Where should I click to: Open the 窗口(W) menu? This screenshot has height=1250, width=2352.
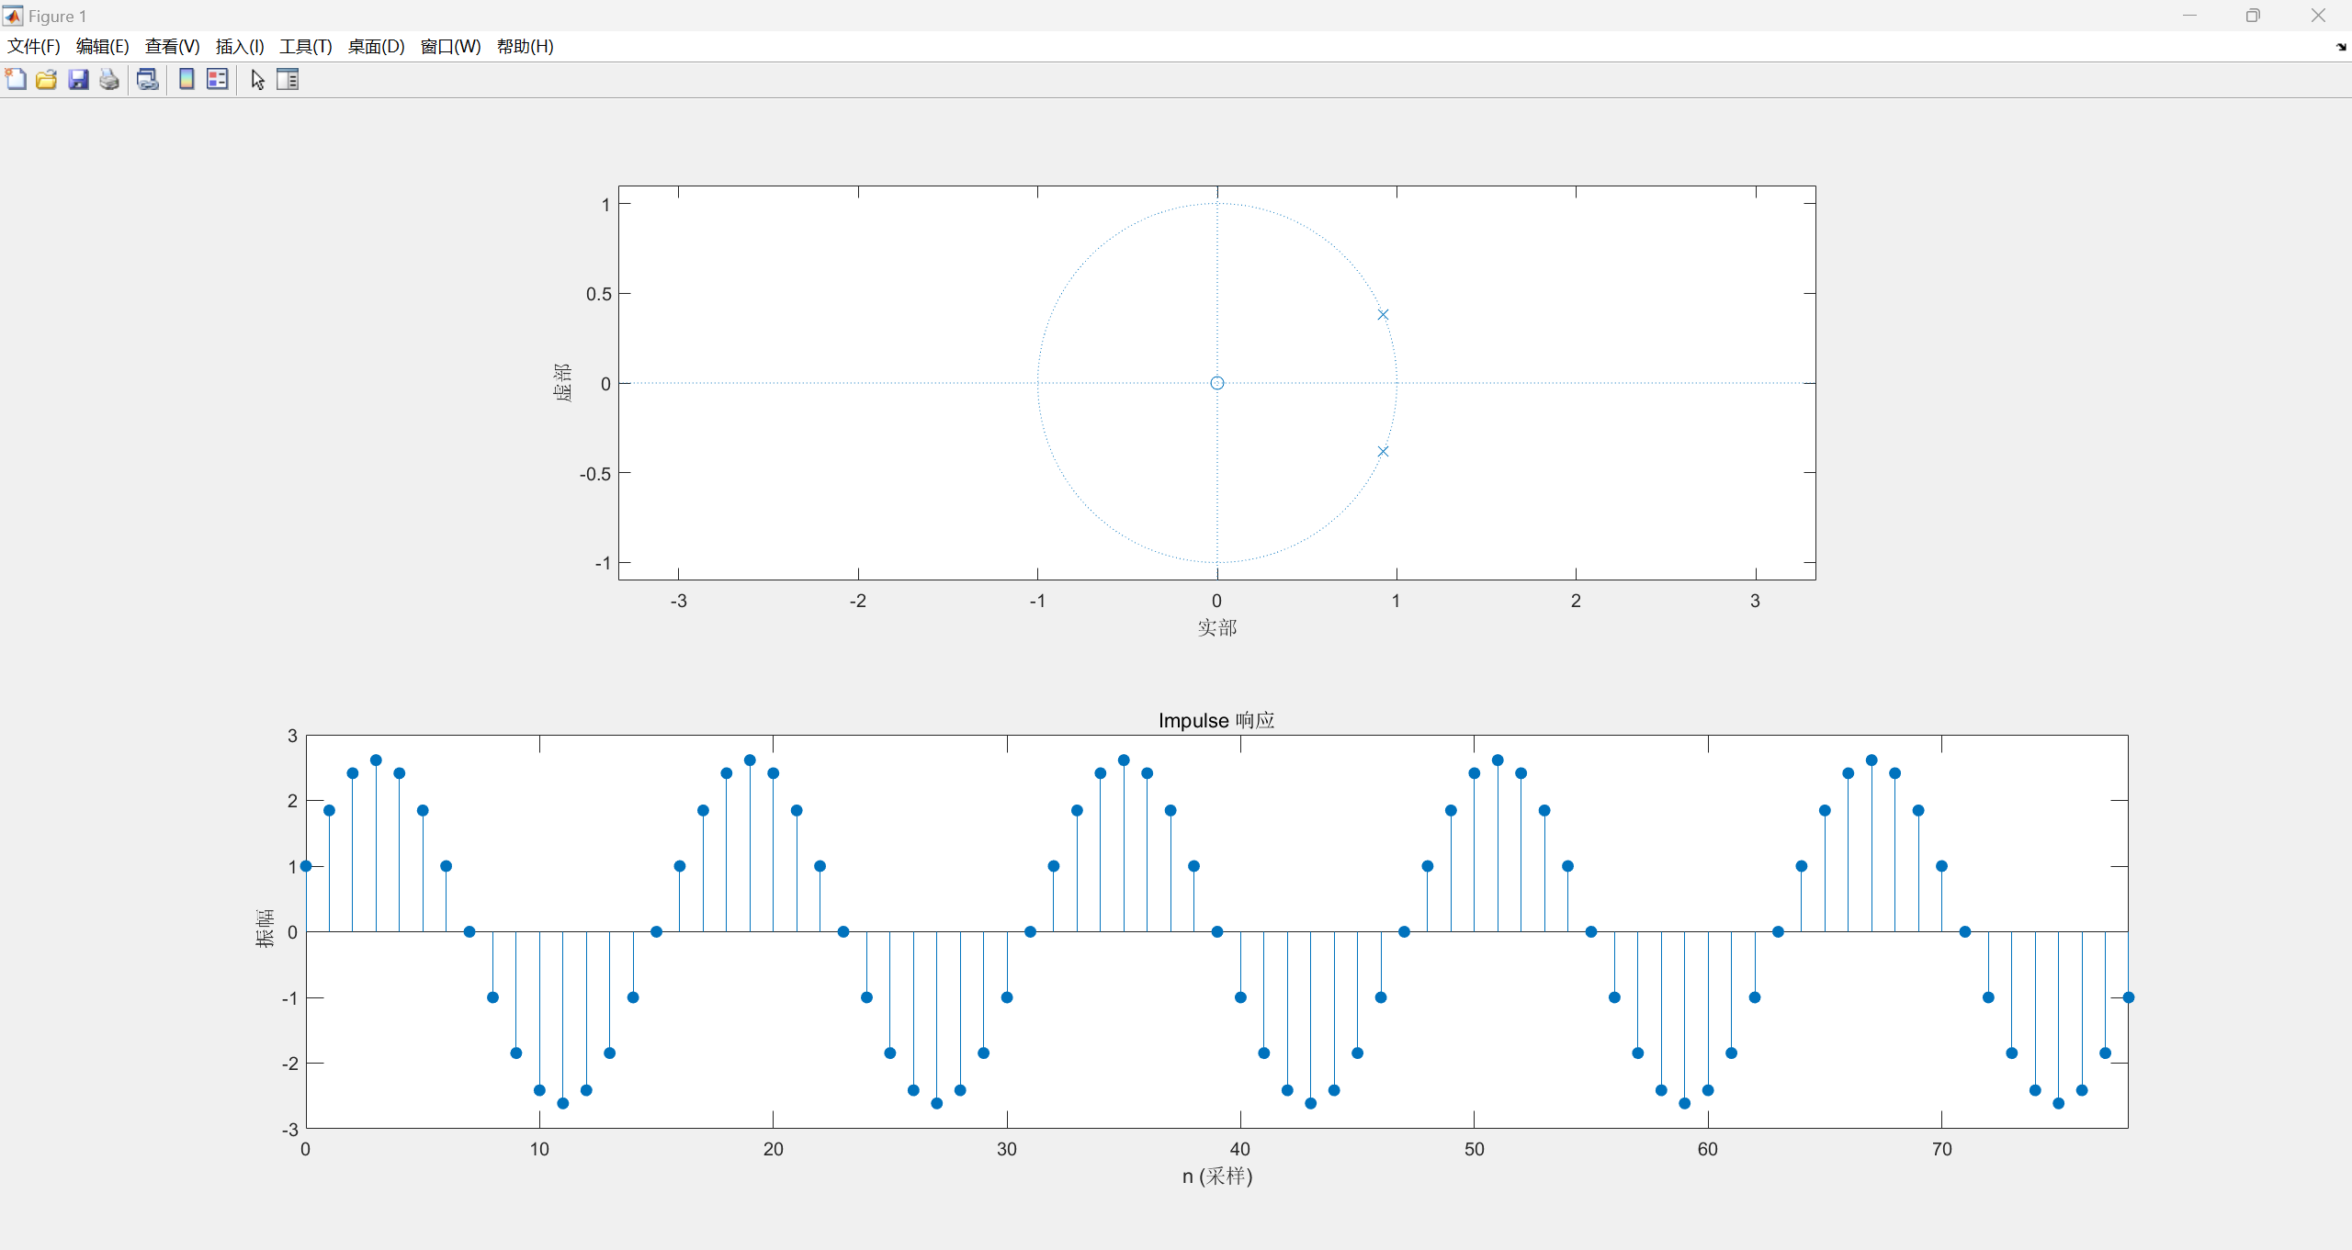click(x=450, y=46)
